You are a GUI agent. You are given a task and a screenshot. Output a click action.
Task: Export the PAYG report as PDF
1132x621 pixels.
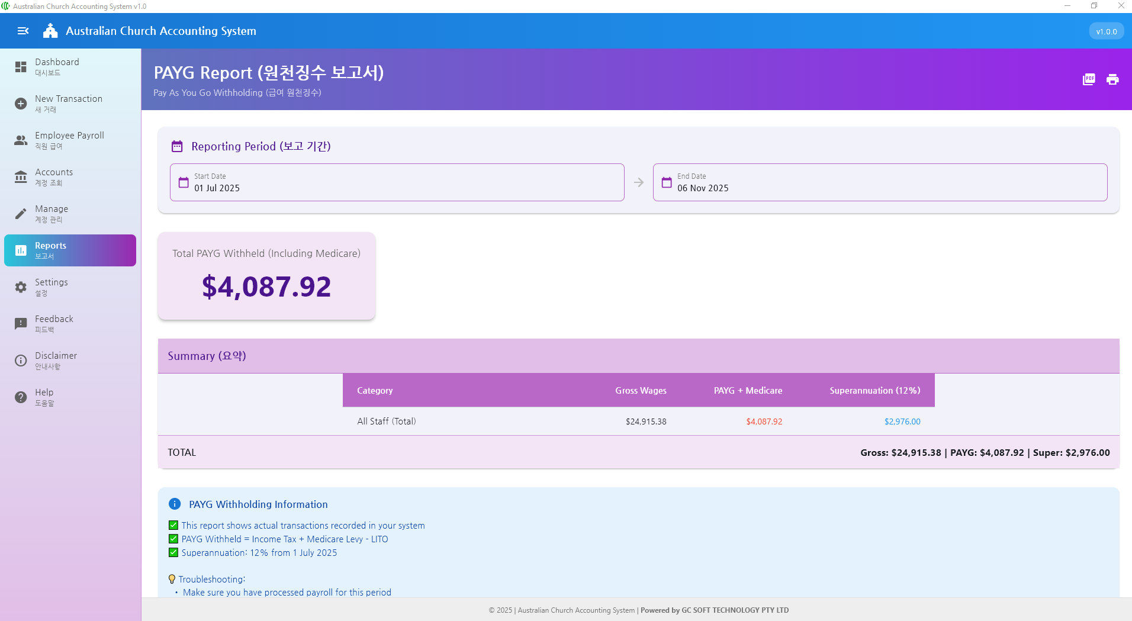click(x=1088, y=79)
